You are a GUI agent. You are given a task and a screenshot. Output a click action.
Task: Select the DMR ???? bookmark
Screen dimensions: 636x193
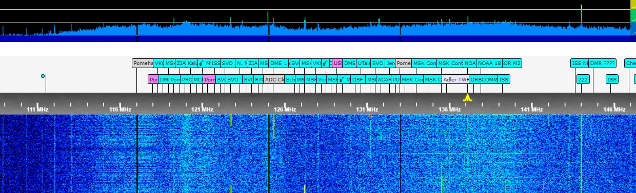pos(602,63)
